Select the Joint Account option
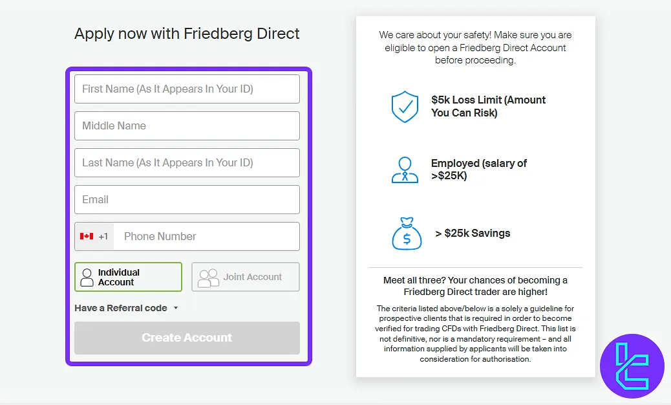 click(246, 277)
